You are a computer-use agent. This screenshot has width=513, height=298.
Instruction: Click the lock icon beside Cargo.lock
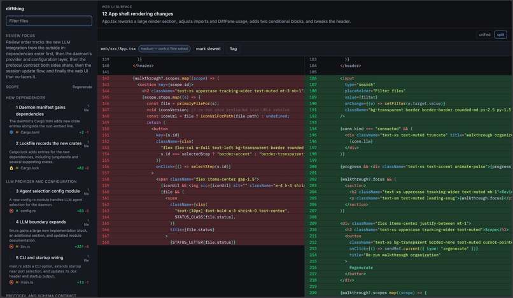(x=11, y=168)
